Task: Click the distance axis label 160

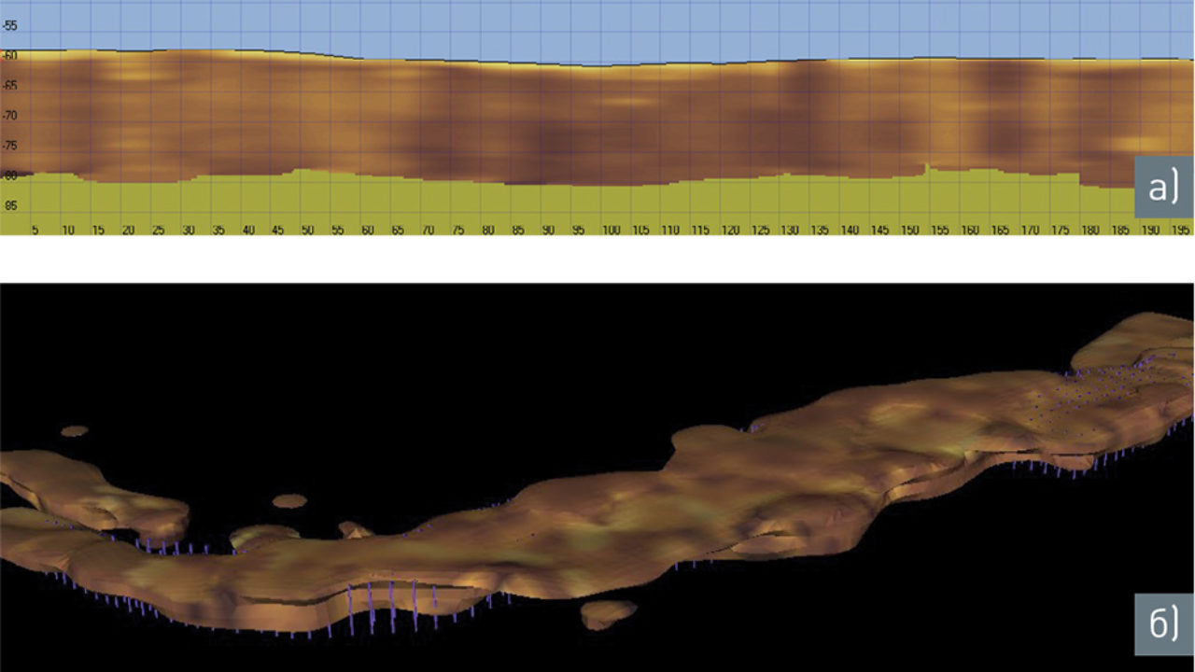Action: click(x=969, y=230)
